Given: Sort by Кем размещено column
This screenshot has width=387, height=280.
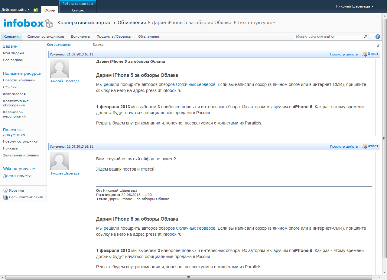Looking at the screenshot, I should click(59, 45).
